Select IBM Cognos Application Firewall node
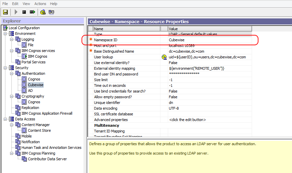Viewport: 292px width, 173px height. [x=47, y=113]
